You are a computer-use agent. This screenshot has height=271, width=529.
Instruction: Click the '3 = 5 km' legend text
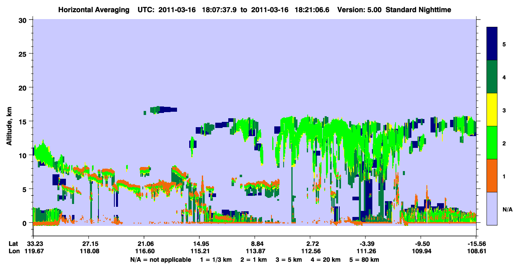click(x=289, y=260)
